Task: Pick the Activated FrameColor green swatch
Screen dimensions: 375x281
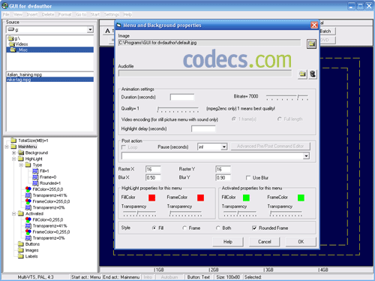Action: click(x=301, y=198)
